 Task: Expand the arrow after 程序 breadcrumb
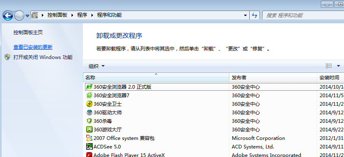[x=92, y=15]
